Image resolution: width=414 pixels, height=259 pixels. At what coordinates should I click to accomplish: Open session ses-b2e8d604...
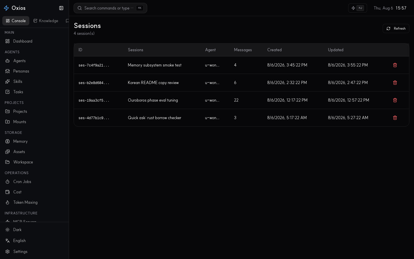click(94, 83)
